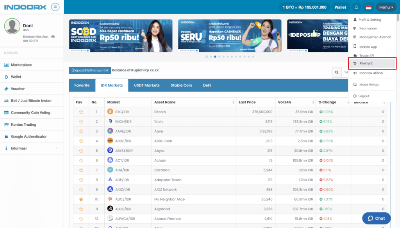
Task: Click the 1INCH coin icon
Action: [x=110, y=121]
